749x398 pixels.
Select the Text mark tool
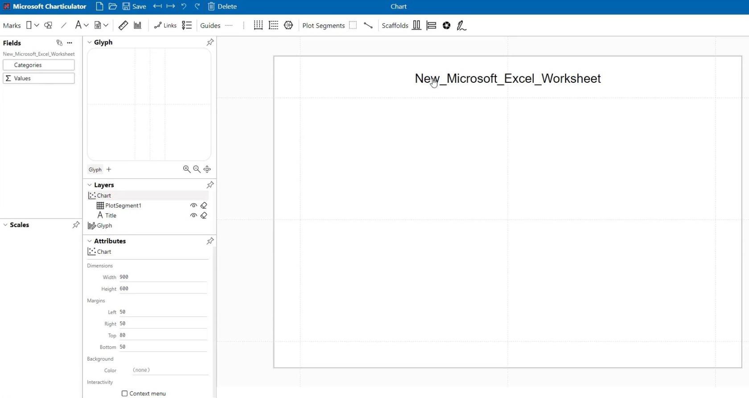click(78, 25)
